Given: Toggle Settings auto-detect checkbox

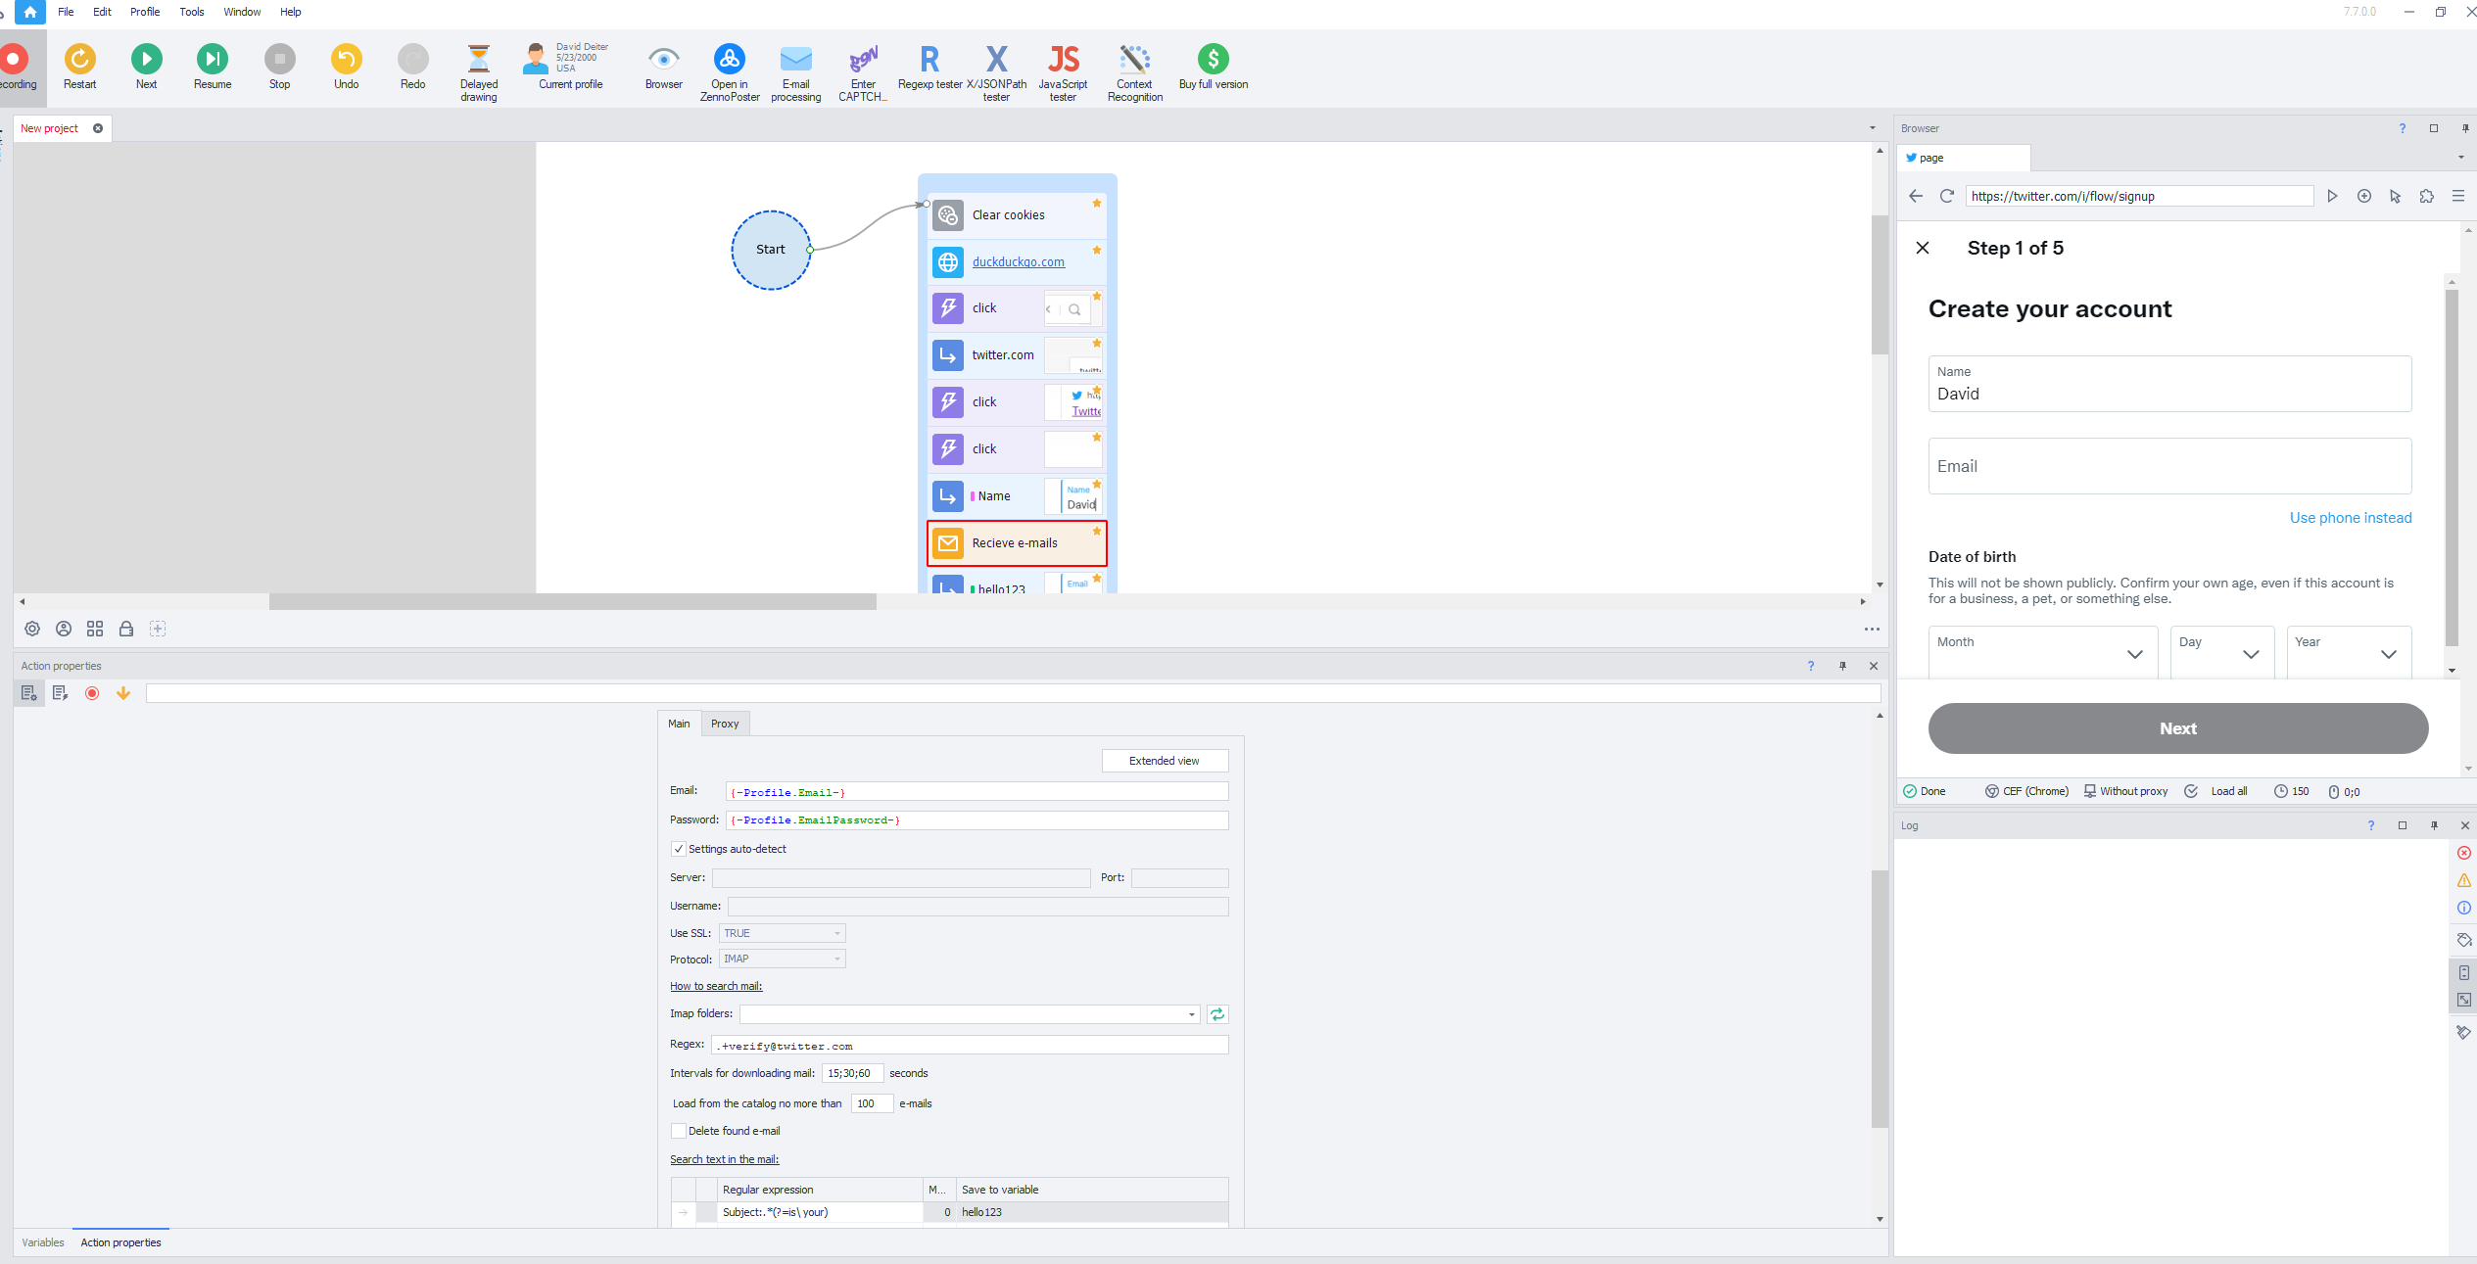Looking at the screenshot, I should click(679, 849).
